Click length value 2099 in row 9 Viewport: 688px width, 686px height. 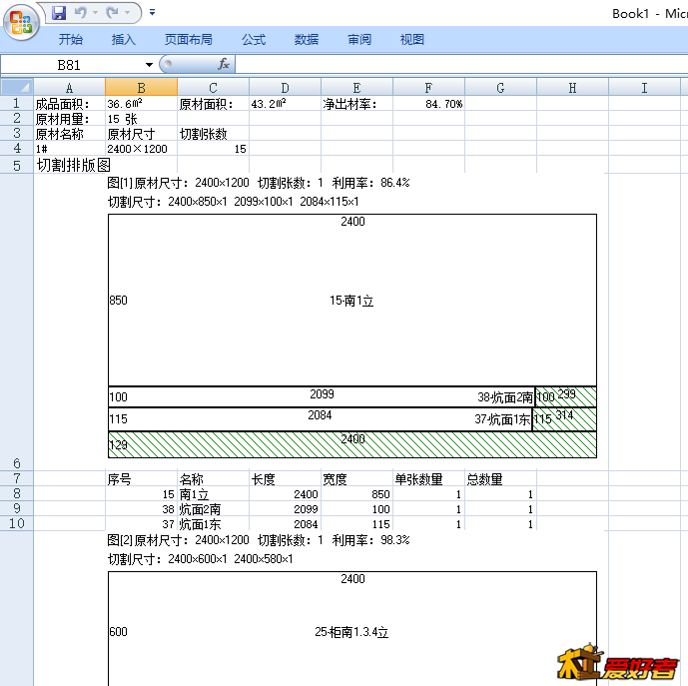coord(285,509)
